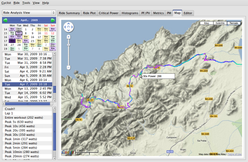Image resolution: width=248 pixels, height=162 pixels.
Task: Select the Lap 1 interval
Action: point(27,113)
